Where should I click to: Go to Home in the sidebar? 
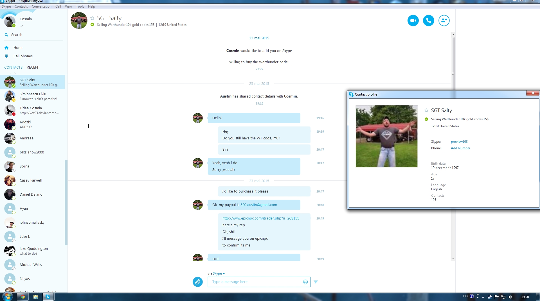click(x=18, y=48)
